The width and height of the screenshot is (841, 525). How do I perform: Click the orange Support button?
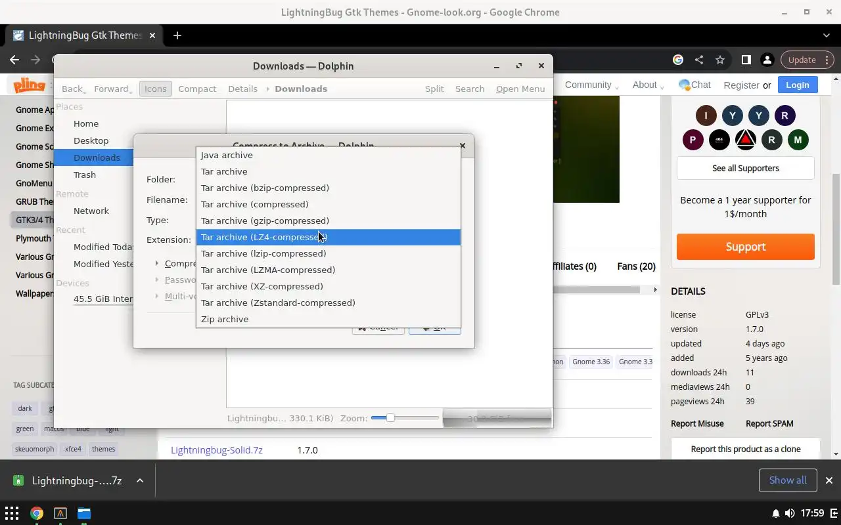click(x=746, y=247)
